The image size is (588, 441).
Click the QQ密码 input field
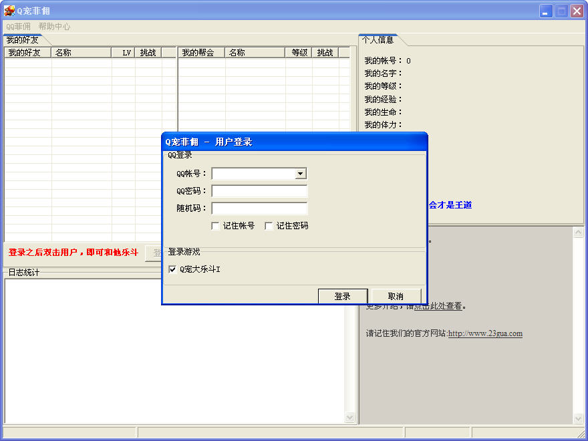[x=259, y=191]
